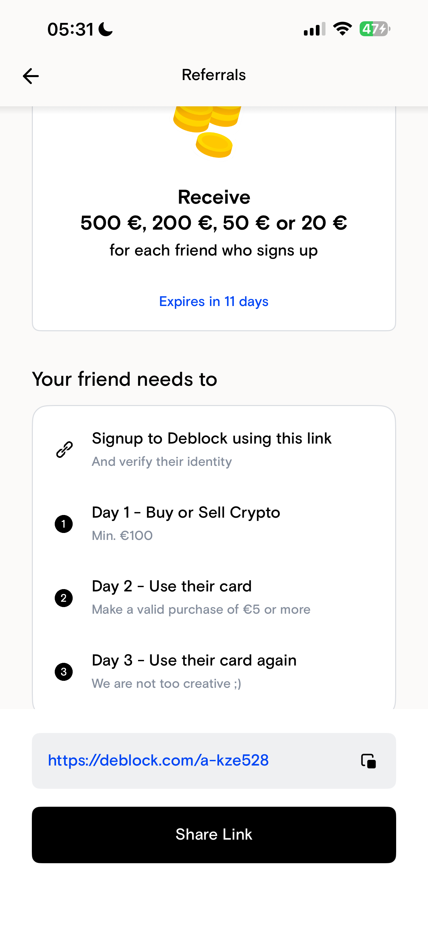428x929 pixels.
Task: Tap the back arrow icon
Action: [31, 76]
